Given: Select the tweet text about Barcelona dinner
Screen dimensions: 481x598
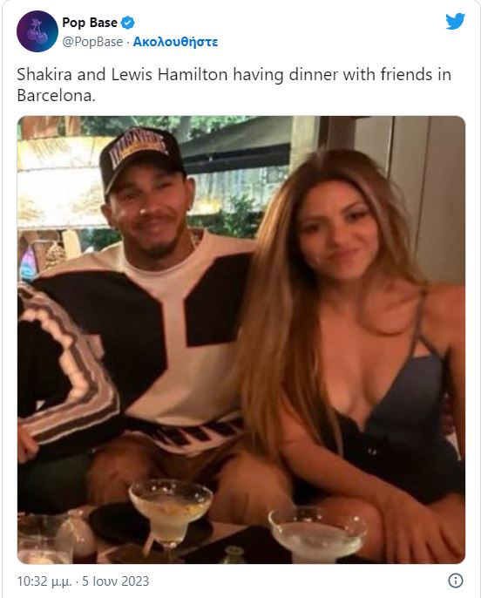Looking at the screenshot, I should [234, 85].
